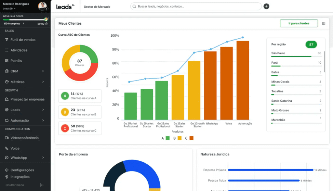Click the Integrações icon
This screenshot has width=333, height=191.
pyautogui.click(x=7, y=177)
